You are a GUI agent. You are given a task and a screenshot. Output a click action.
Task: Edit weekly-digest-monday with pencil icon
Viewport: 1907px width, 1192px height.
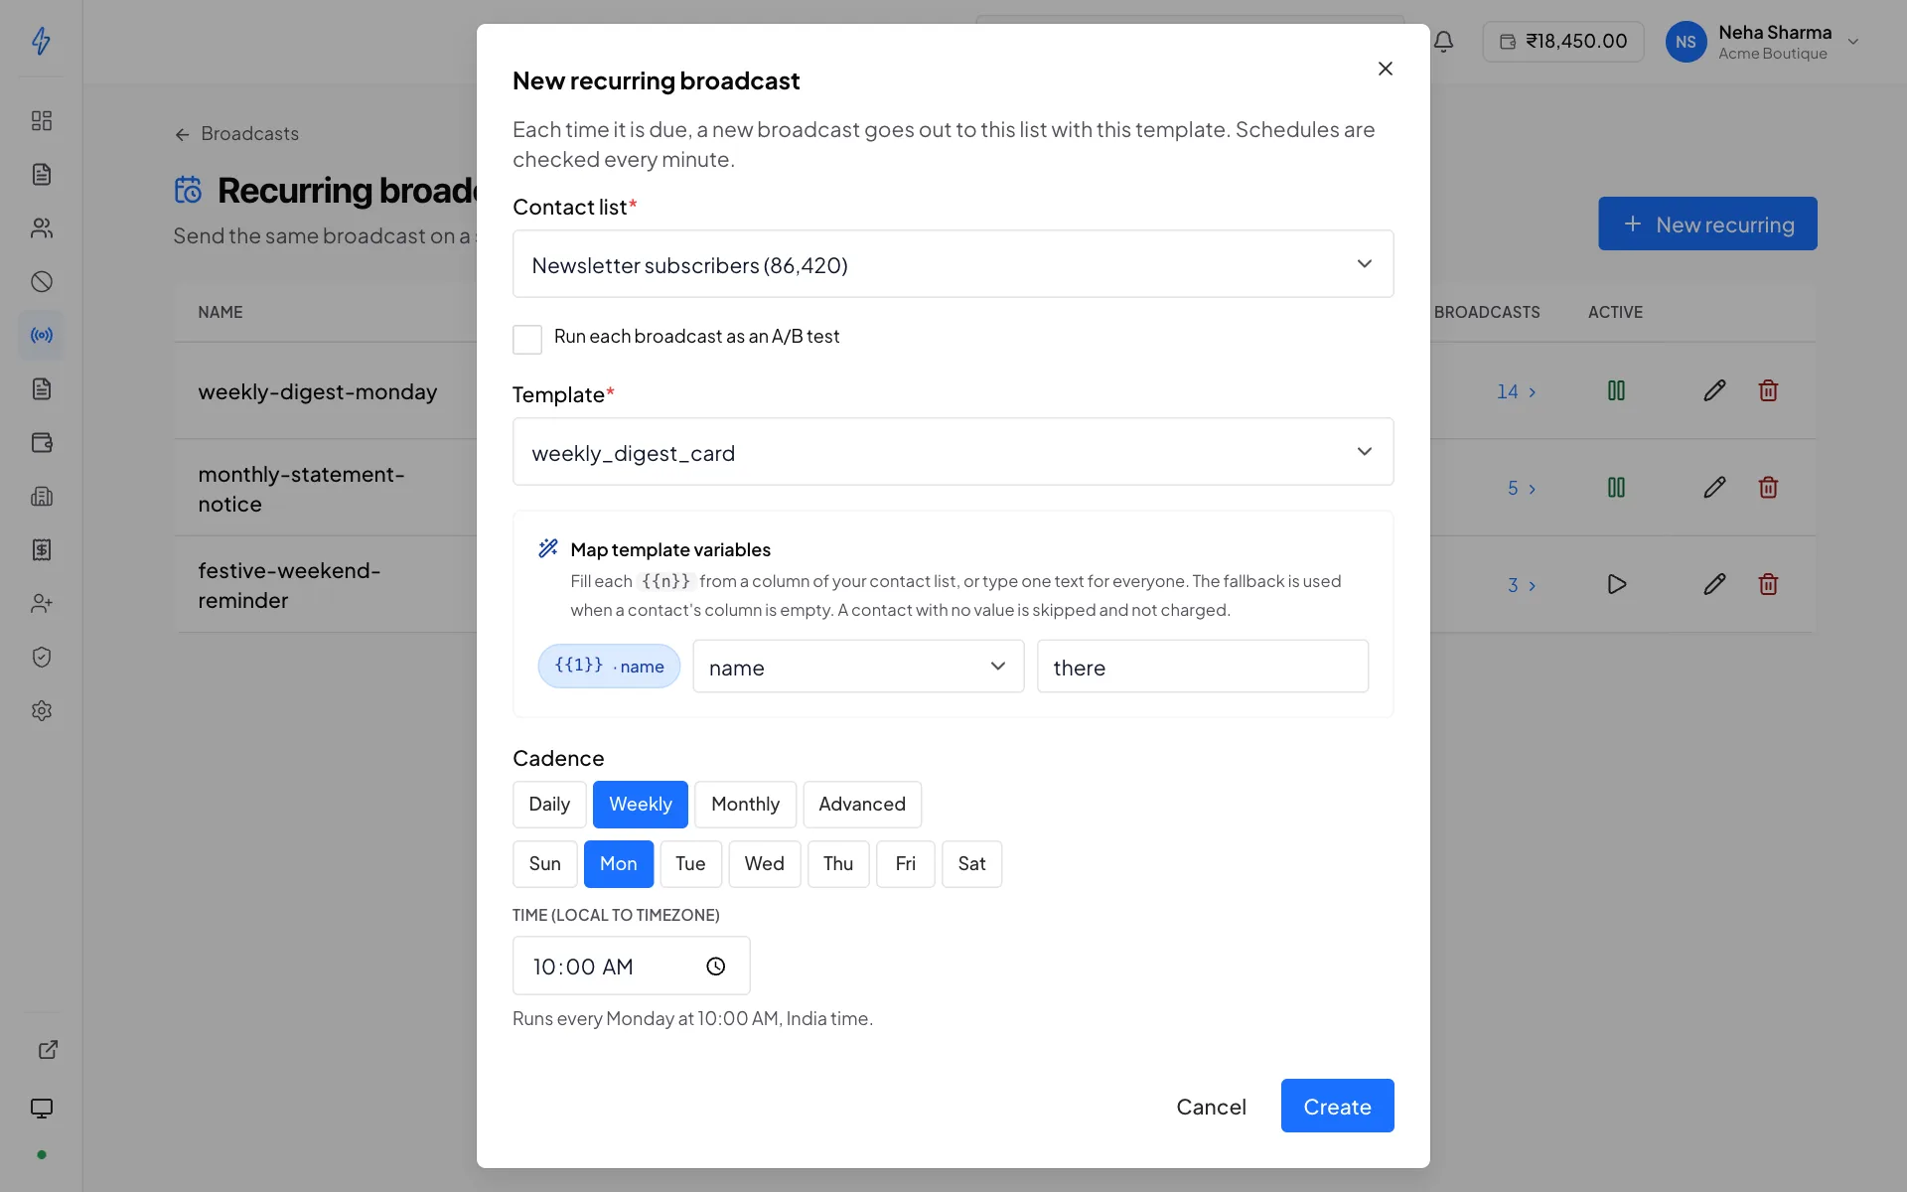click(1714, 391)
